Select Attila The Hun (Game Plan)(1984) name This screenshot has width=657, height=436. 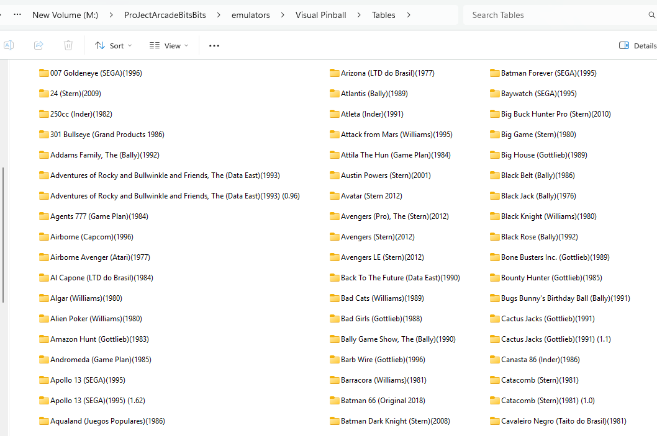(396, 155)
